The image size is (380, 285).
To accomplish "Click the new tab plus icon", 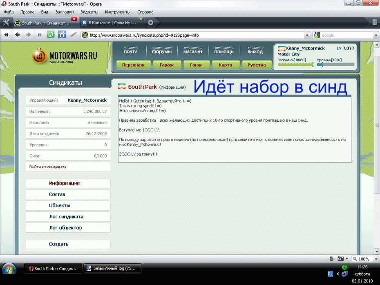I will coord(151,22).
